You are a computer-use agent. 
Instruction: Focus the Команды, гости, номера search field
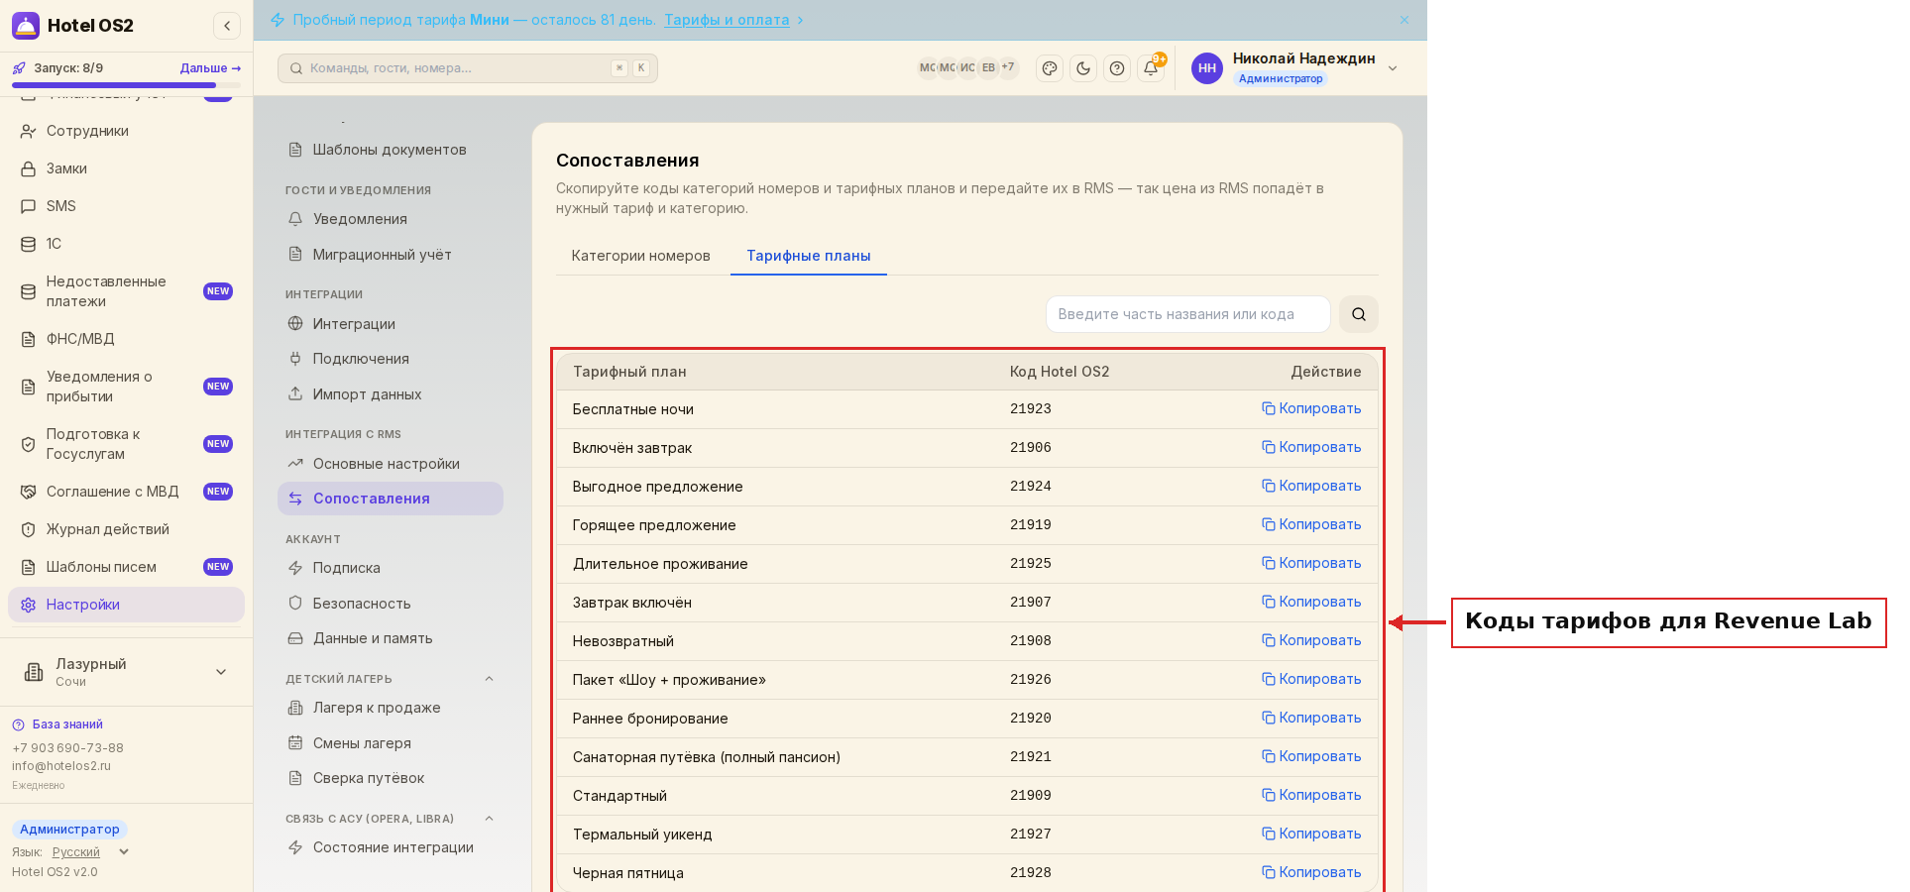click(468, 68)
